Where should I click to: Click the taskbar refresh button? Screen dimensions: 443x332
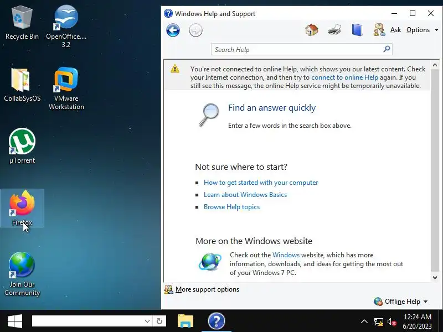159,321
